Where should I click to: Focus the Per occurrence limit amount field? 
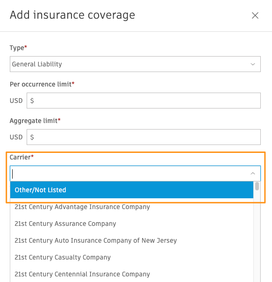point(143,101)
